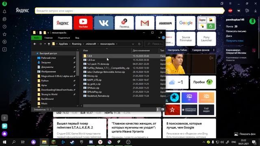
Task: Open the Gmail tile in Tableau
Action: tap(145, 23)
